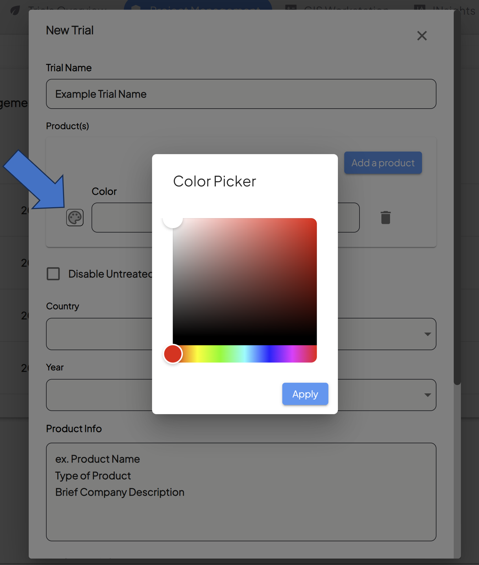479x565 pixels.
Task: Open the color palette icon
Action: pyautogui.click(x=75, y=218)
